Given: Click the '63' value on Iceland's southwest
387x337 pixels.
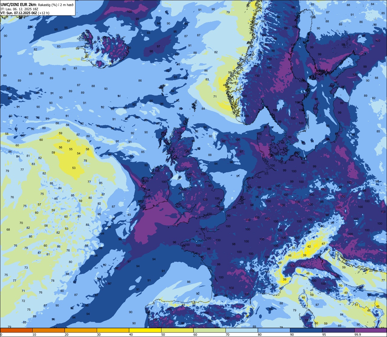Looking at the screenshot, I should (87, 57).
